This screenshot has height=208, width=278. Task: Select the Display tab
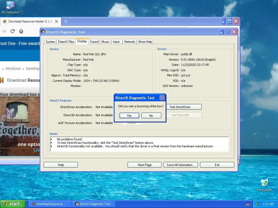(82, 41)
